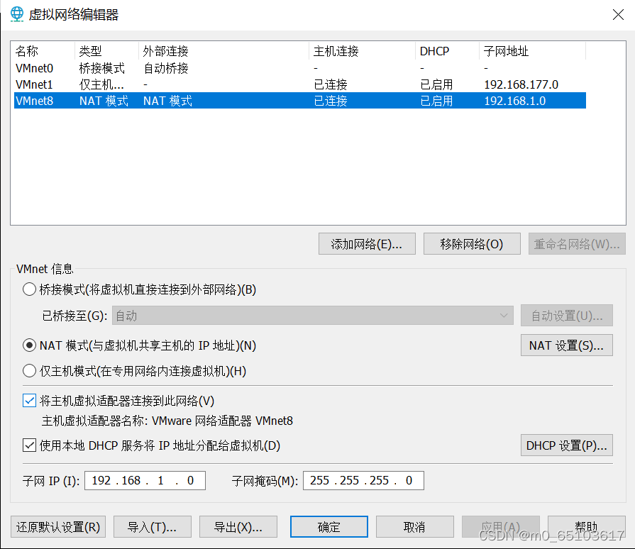The width and height of the screenshot is (635, 549).
Task: Click 还原默认设置(R) button
Action: pyautogui.click(x=58, y=527)
